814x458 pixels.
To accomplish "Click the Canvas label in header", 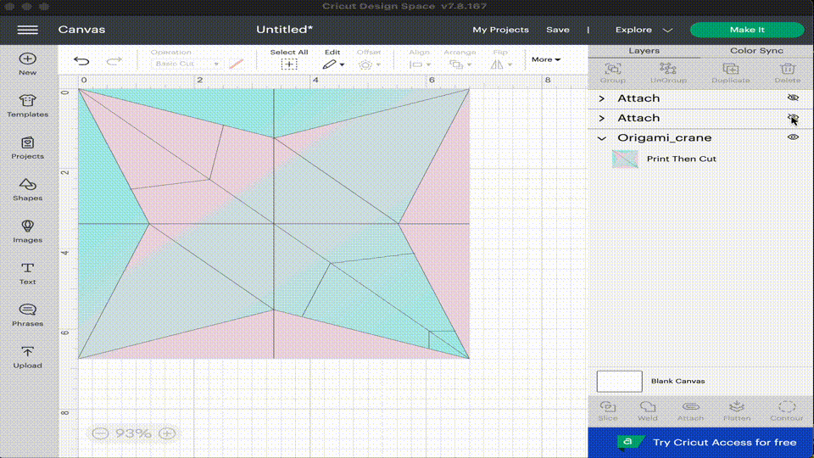I will pyautogui.click(x=81, y=30).
